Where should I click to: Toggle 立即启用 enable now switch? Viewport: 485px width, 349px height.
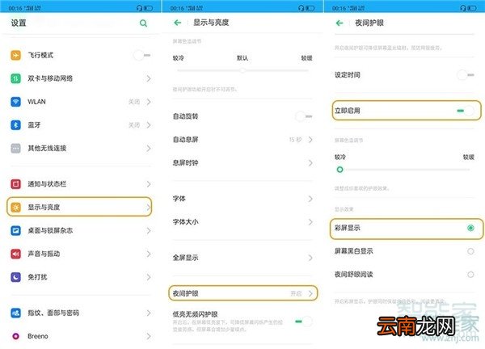pyautogui.click(x=466, y=111)
